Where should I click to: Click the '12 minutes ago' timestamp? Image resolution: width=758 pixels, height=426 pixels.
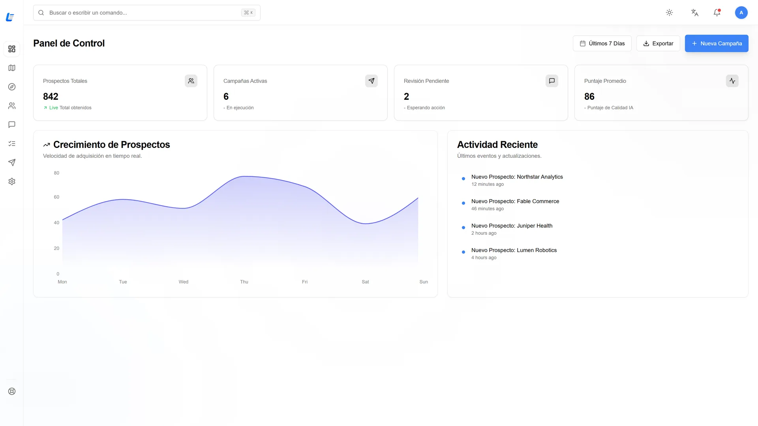(x=487, y=184)
